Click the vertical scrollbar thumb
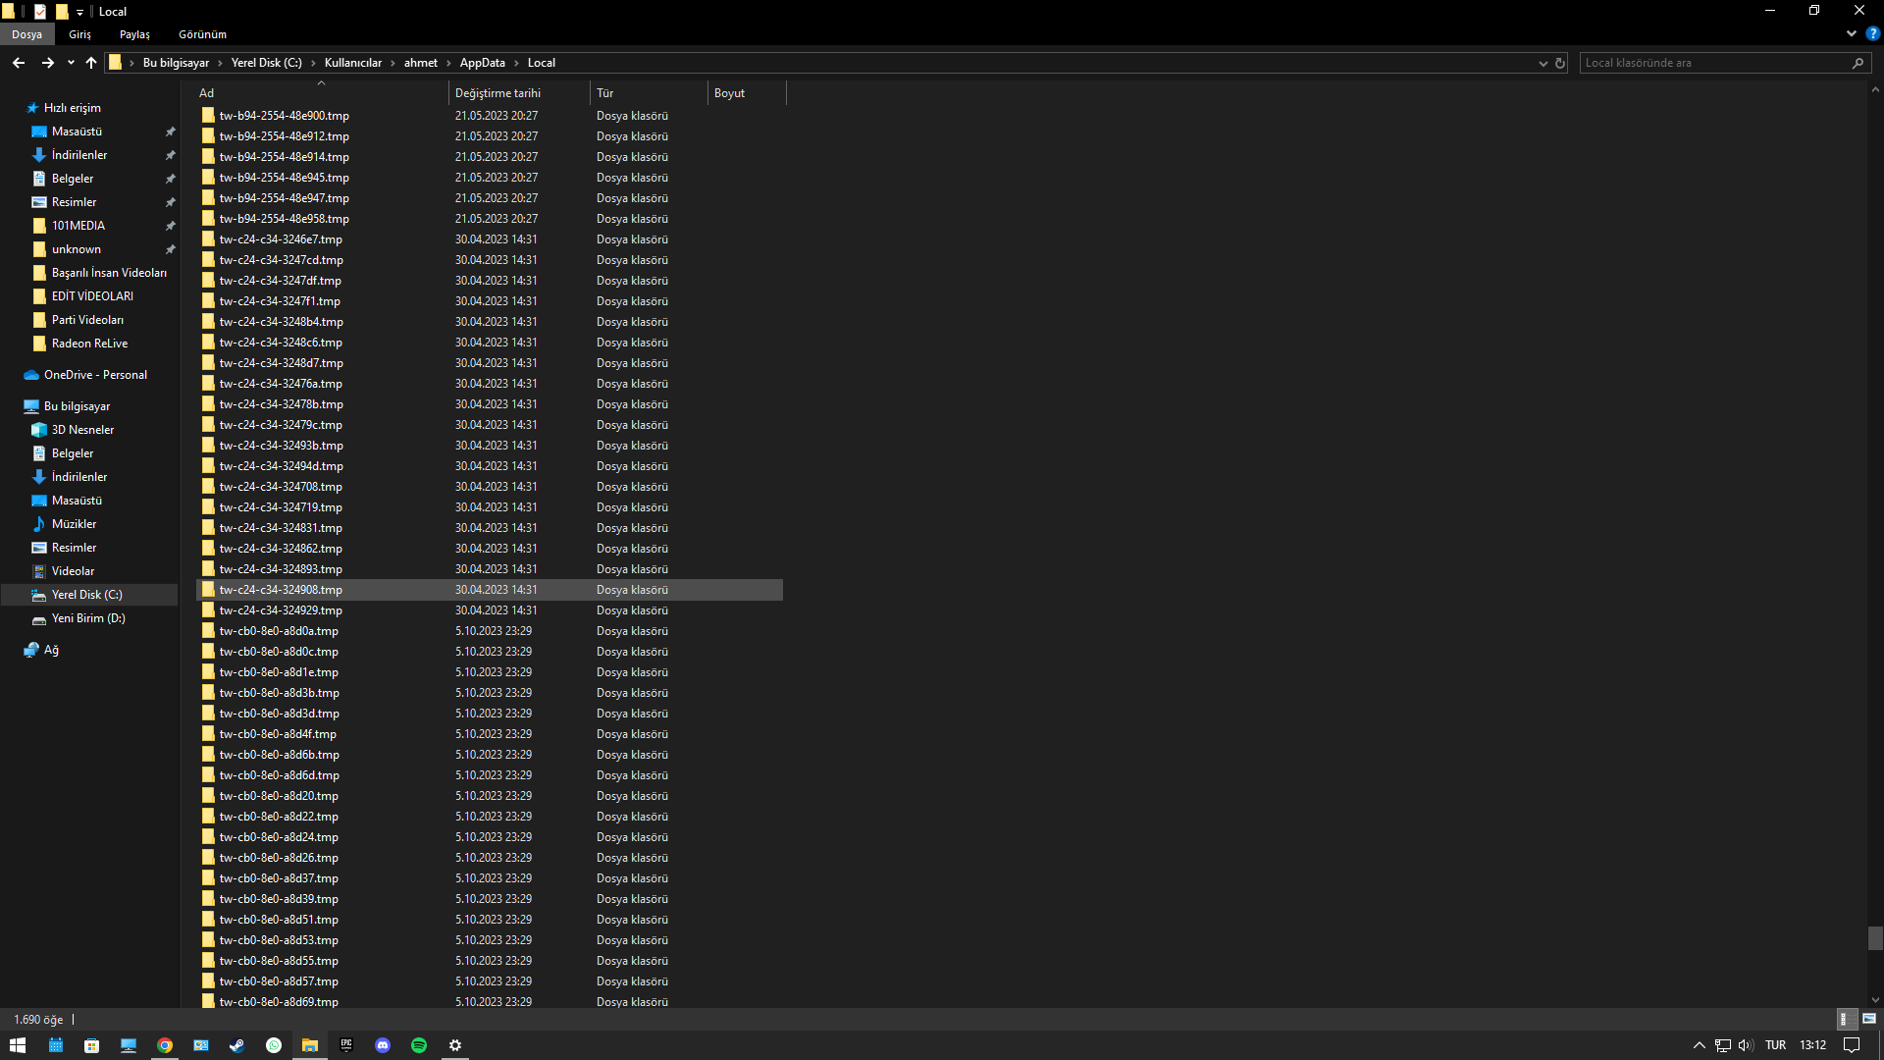1884x1060 pixels. tap(1874, 937)
